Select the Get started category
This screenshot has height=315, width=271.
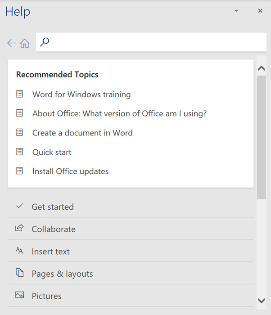coord(53,207)
